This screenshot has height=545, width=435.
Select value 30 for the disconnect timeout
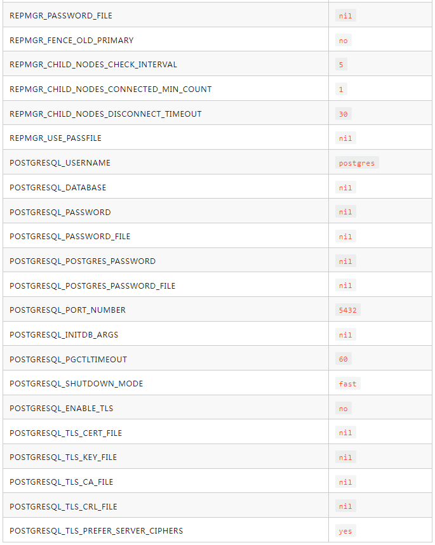click(x=344, y=114)
